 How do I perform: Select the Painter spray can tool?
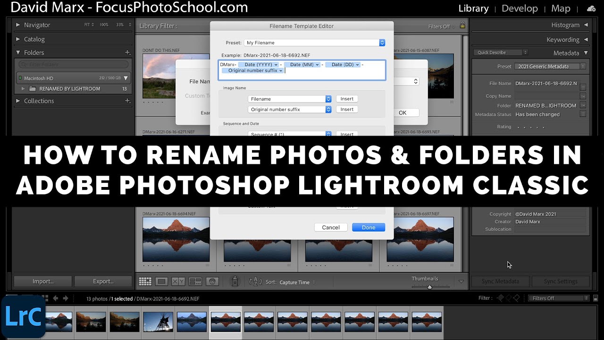pos(235,281)
